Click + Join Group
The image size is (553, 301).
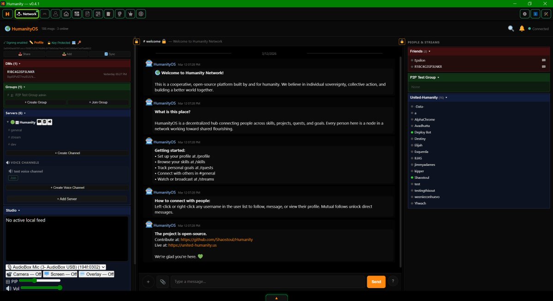(x=98, y=102)
